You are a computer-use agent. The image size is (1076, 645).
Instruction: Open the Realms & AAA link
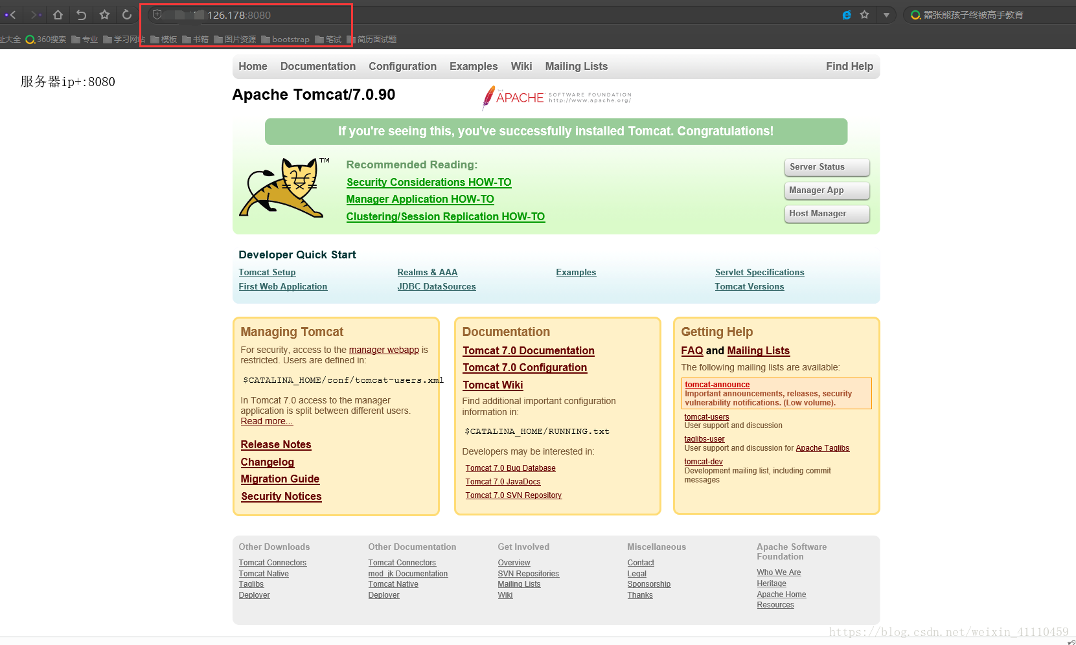pos(428,273)
